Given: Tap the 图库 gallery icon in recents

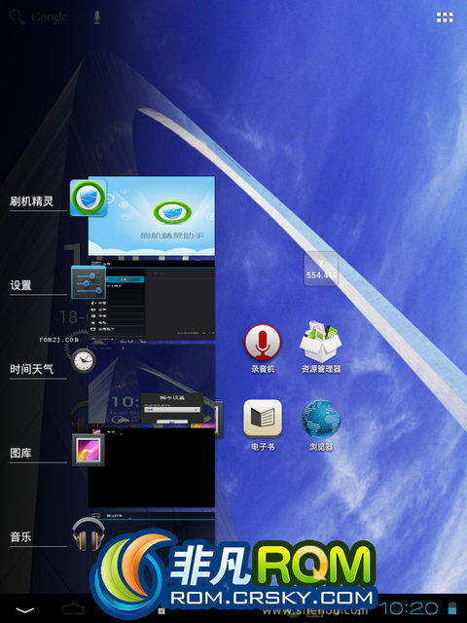Looking at the screenshot, I should (89, 450).
